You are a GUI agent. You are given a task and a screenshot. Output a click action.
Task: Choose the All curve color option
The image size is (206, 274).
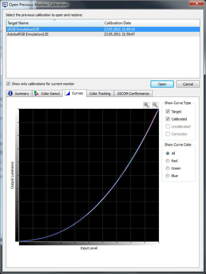[168, 153]
